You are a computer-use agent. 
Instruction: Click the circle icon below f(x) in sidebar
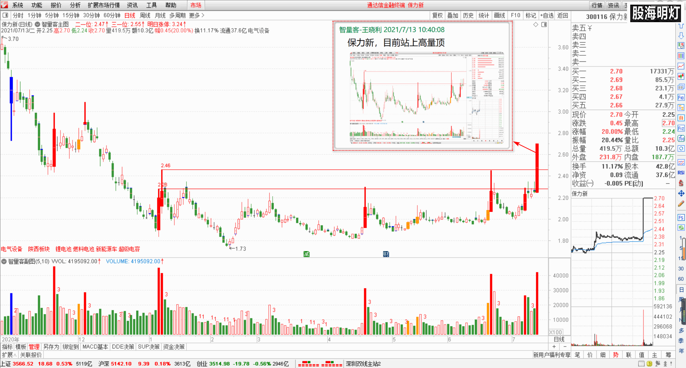[681, 149]
